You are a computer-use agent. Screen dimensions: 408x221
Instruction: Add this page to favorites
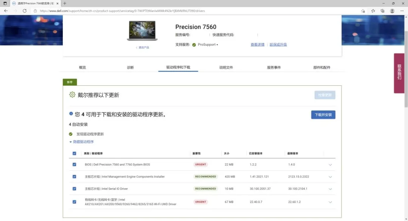(x=363, y=11)
